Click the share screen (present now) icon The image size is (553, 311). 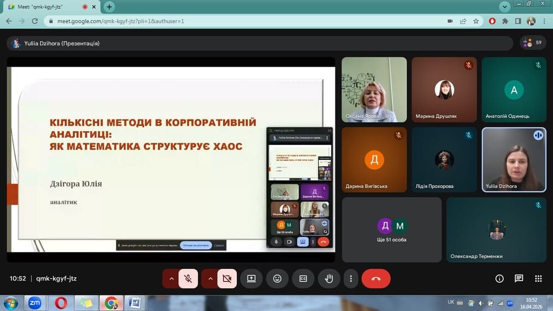pyautogui.click(x=251, y=279)
